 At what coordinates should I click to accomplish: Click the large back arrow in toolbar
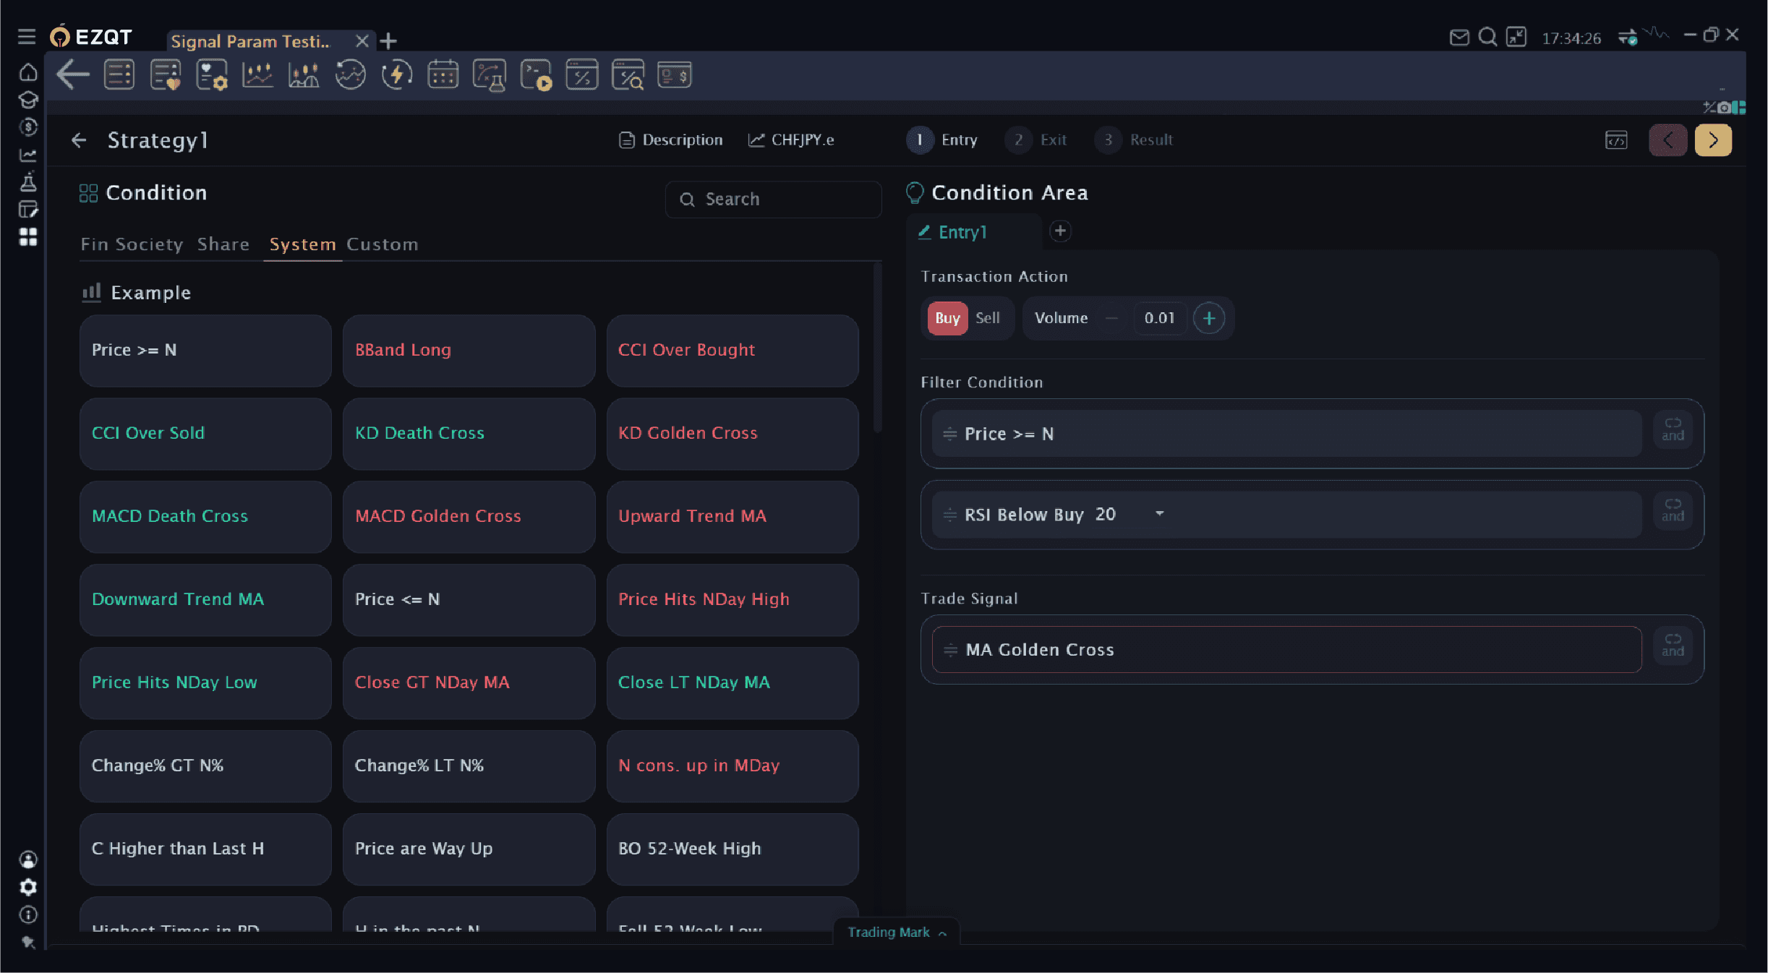pos(73,74)
